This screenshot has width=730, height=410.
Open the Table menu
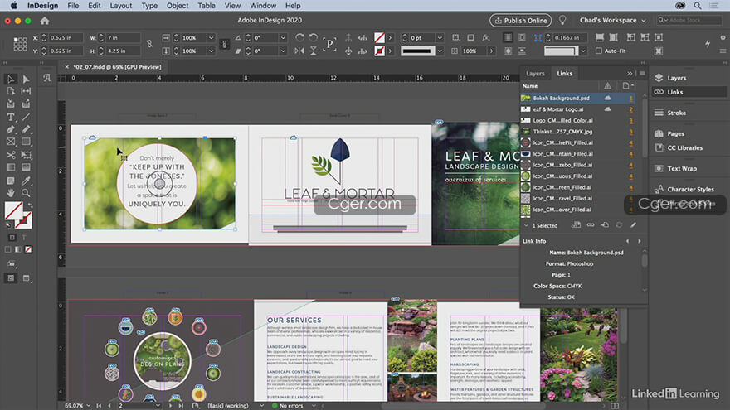[207, 6]
